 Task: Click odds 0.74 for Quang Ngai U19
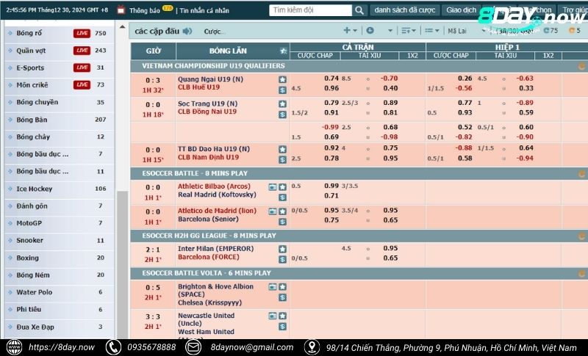(x=331, y=79)
